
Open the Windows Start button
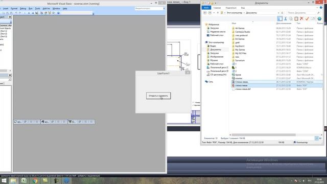point(4,180)
